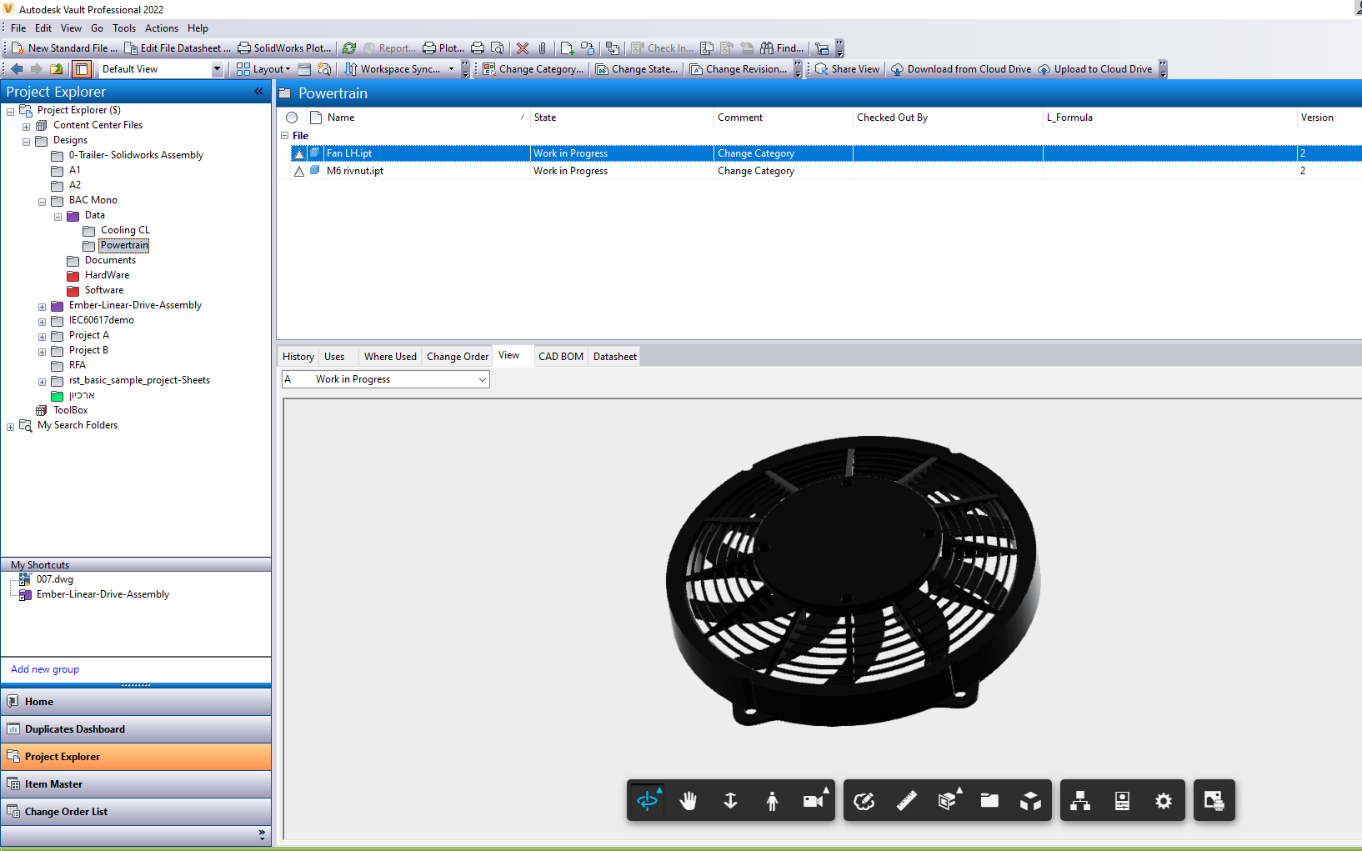Click the Print view icon in viewer

point(1214,801)
